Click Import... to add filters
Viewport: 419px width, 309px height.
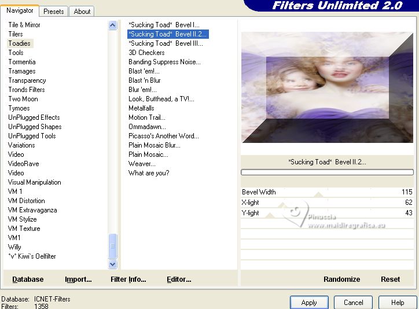click(78, 279)
